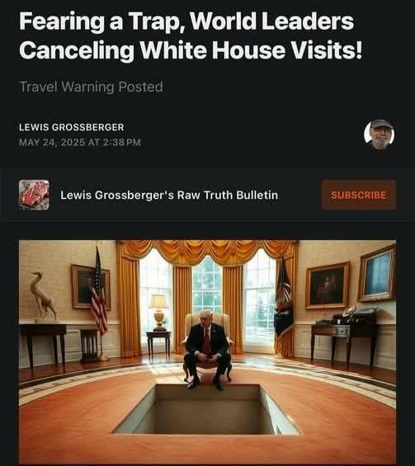Click the trapdoor hole in the carpet

205,408
